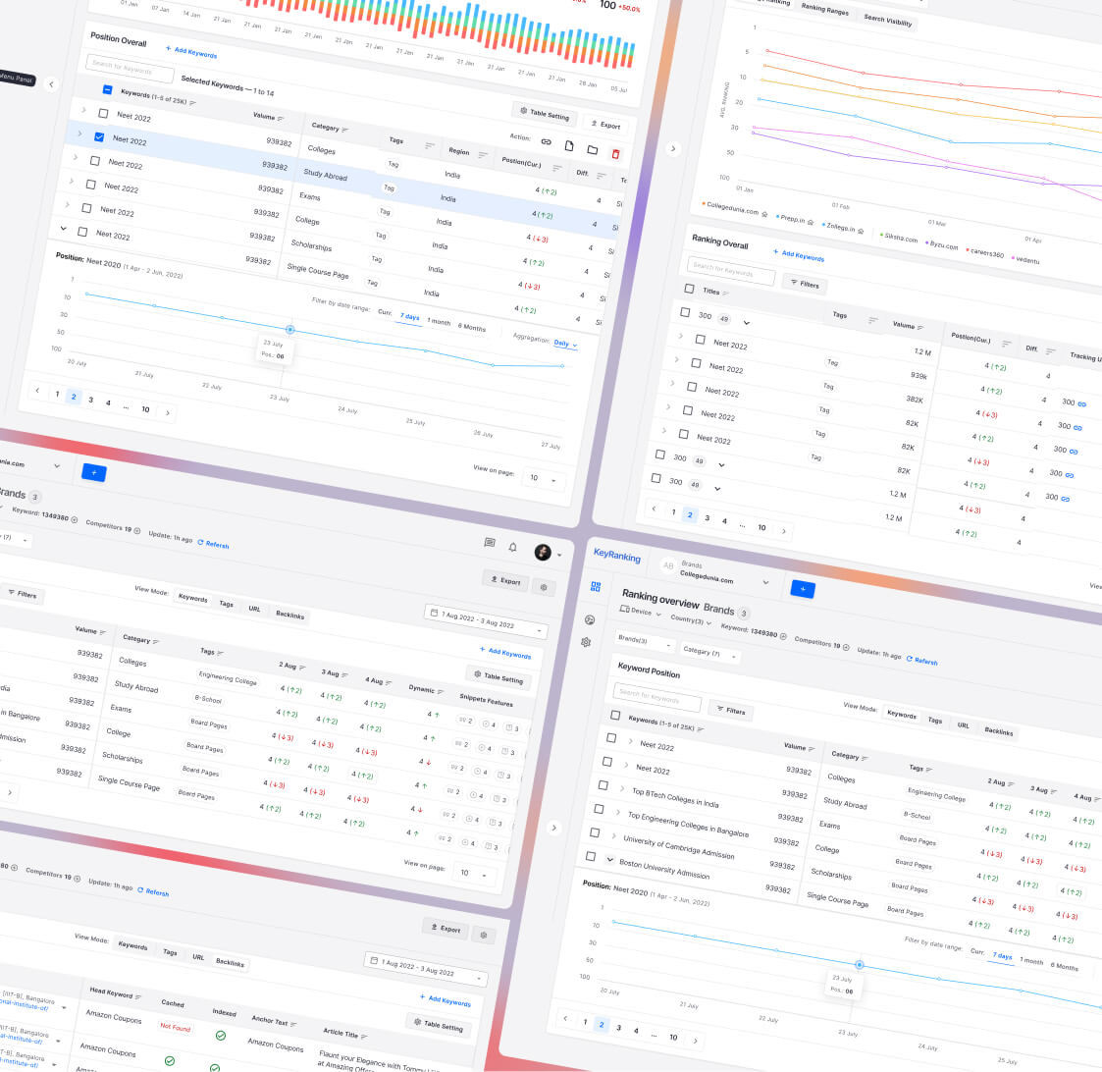Screen dimensions: 1102x1072
Task: Click Export in Position Overall
Action: [605, 125]
